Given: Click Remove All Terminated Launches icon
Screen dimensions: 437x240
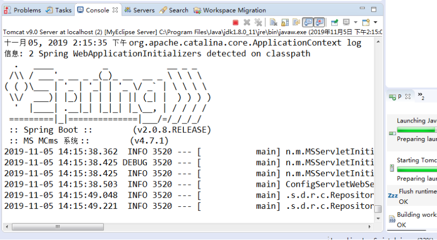Looking at the screenshot, I should pyautogui.click(x=258, y=22).
